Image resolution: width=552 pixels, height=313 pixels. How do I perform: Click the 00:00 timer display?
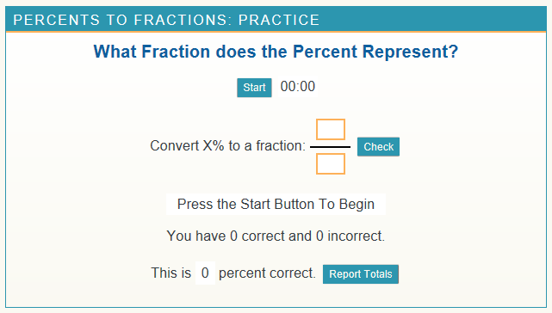click(298, 87)
